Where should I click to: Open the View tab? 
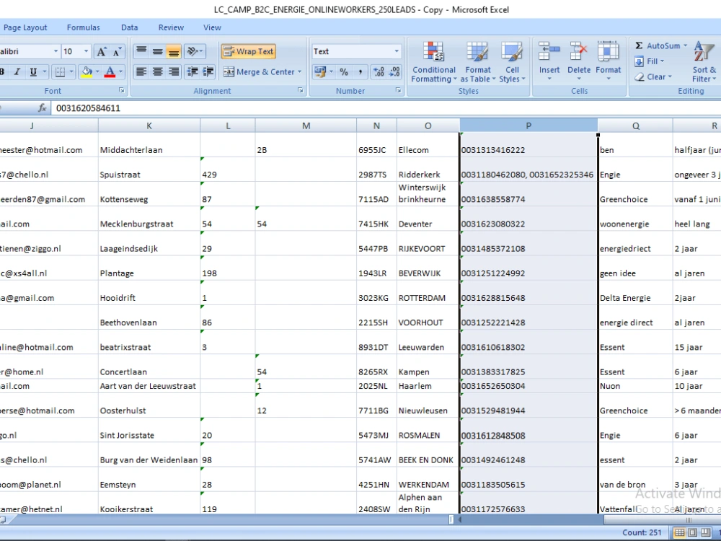pyautogui.click(x=212, y=27)
